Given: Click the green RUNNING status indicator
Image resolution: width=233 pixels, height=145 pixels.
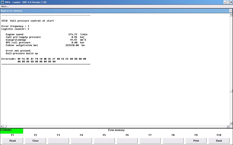Looking at the screenshot, I should [11, 130].
